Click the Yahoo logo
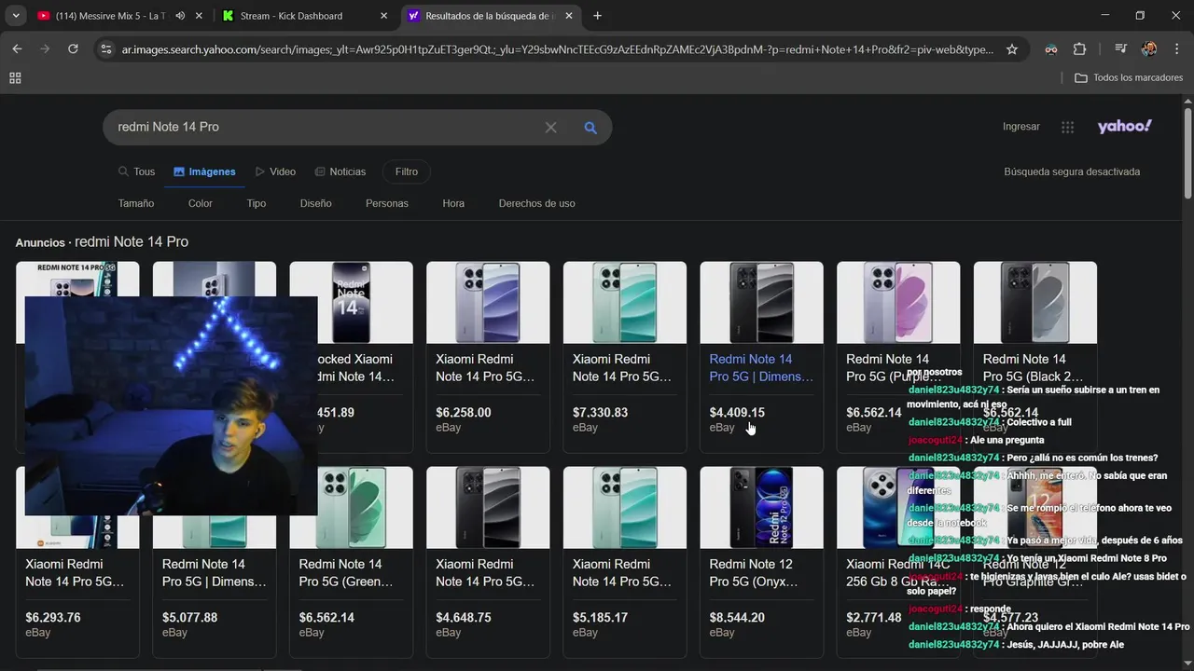The width and height of the screenshot is (1194, 671). 1125,126
